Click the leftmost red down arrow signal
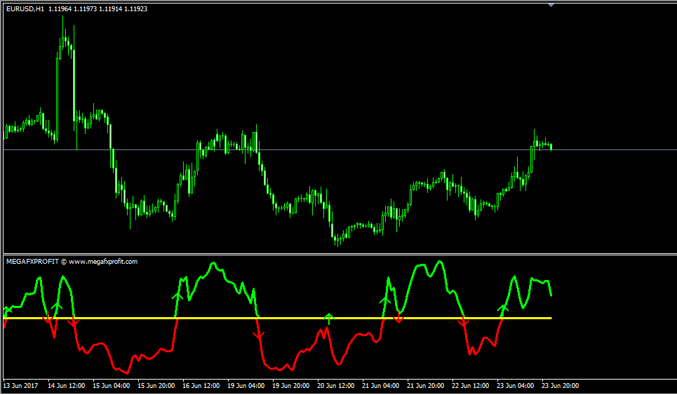Screen dimensions: 677x395 [x=48, y=321]
